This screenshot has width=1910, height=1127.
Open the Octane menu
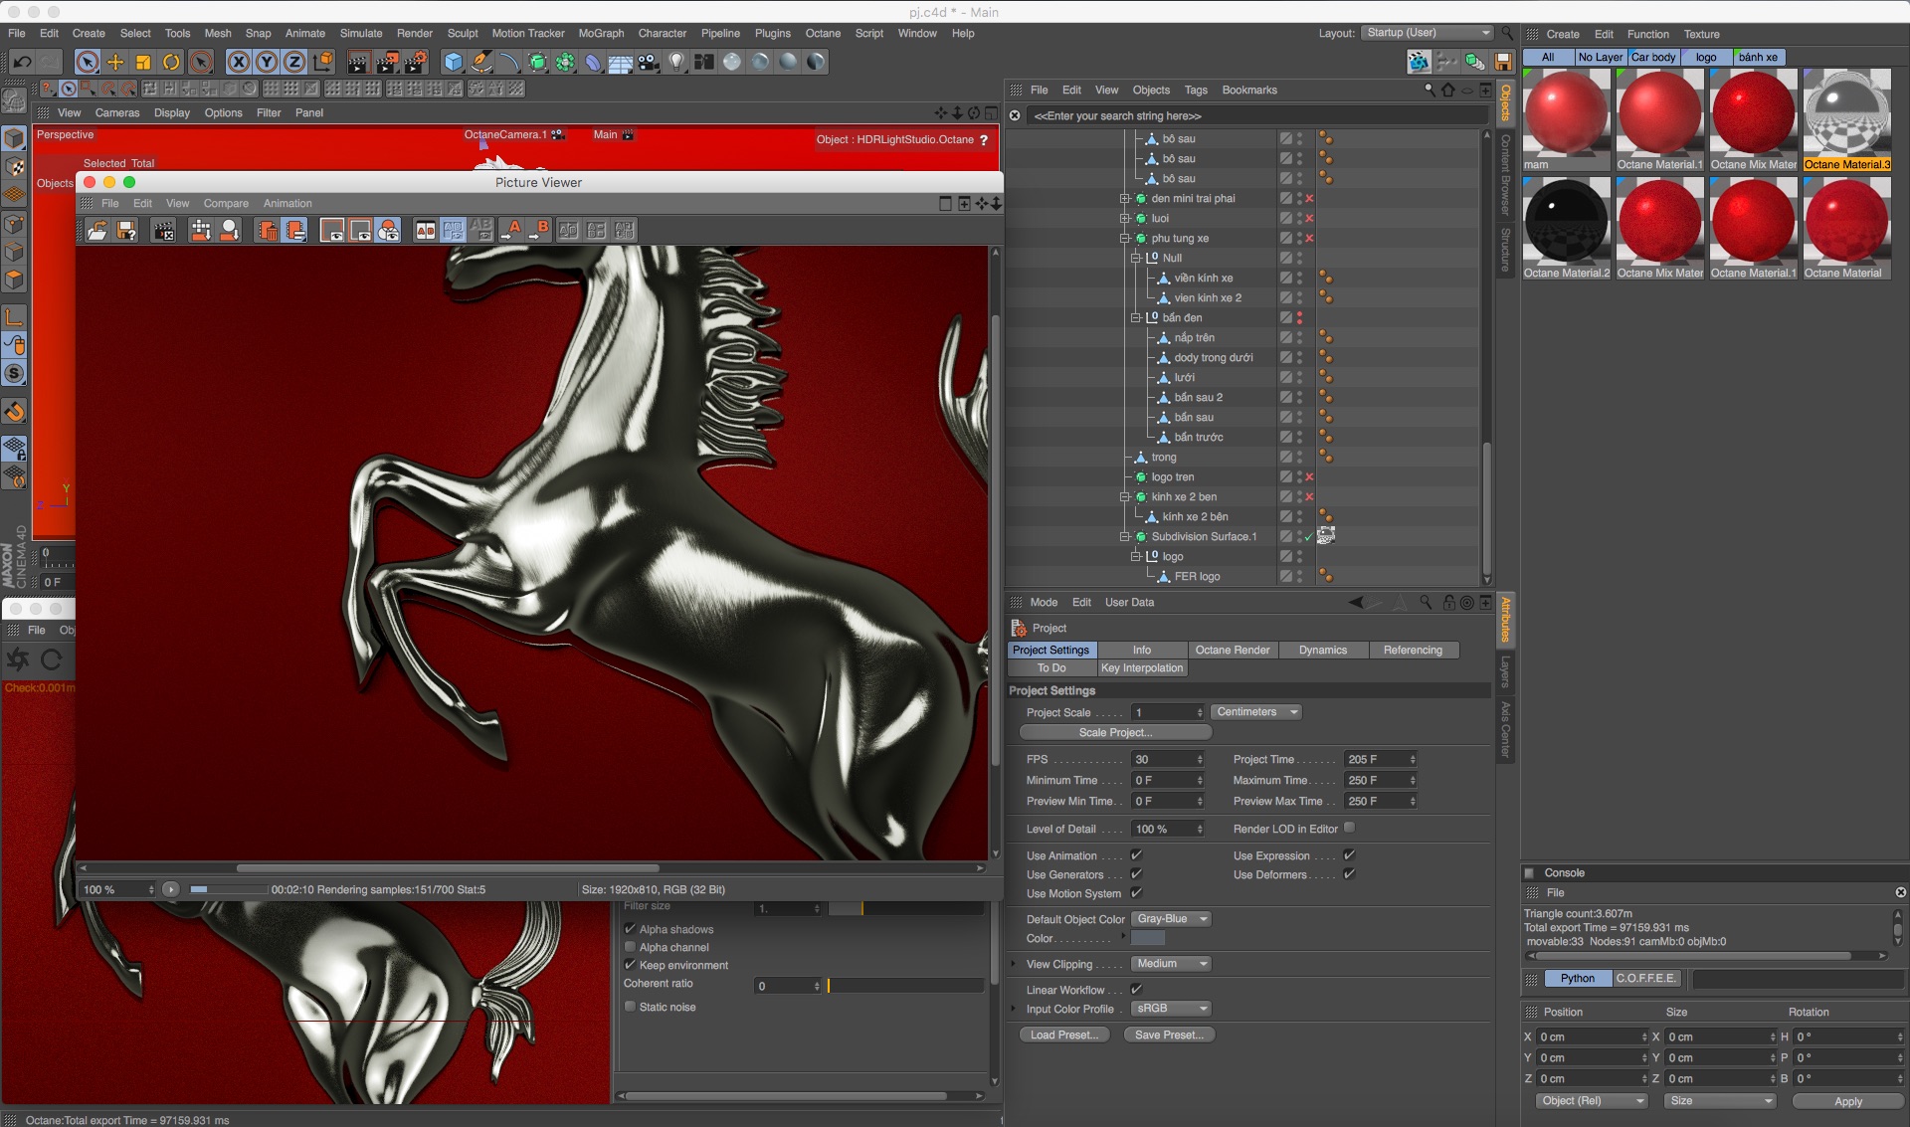coord(822,33)
